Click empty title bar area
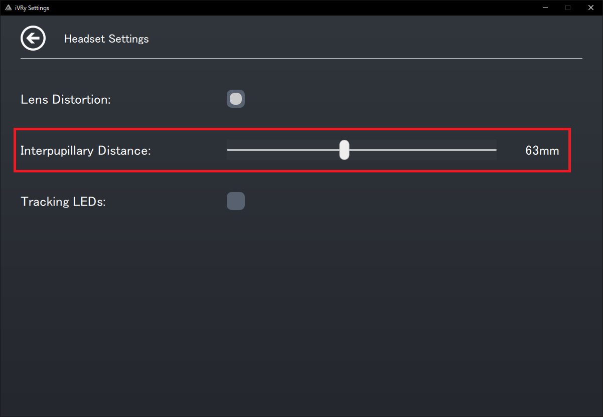 pyautogui.click(x=301, y=8)
